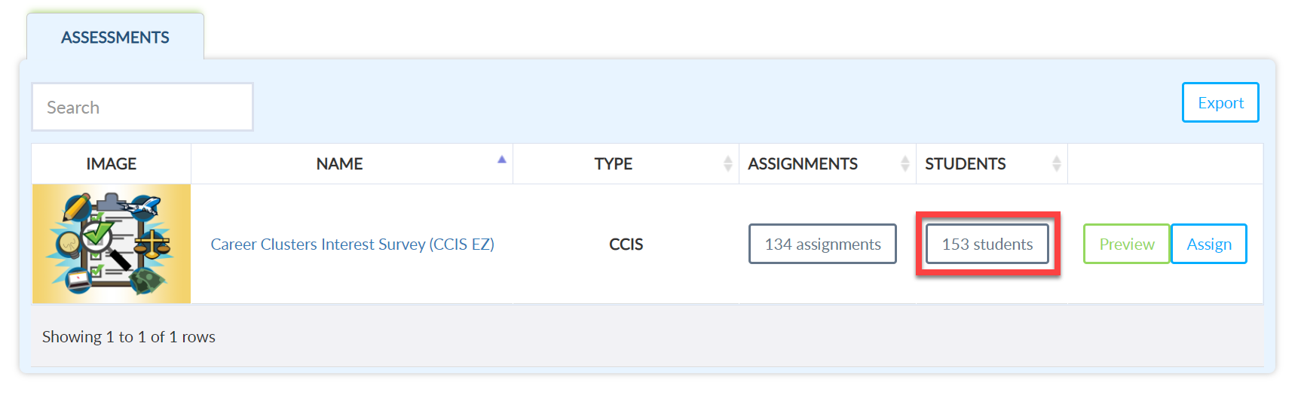Sort table by the NAME header label

[x=339, y=163]
